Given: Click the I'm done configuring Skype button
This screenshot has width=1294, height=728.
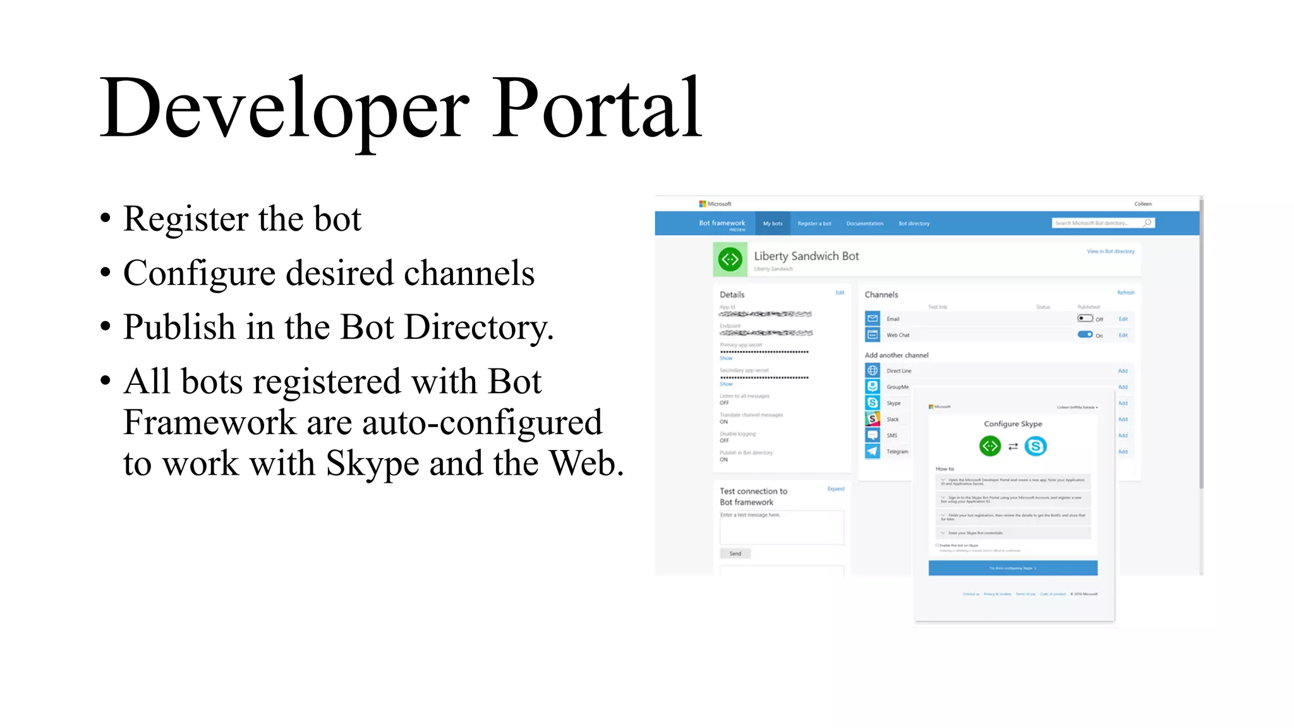Looking at the screenshot, I should coord(1013,568).
